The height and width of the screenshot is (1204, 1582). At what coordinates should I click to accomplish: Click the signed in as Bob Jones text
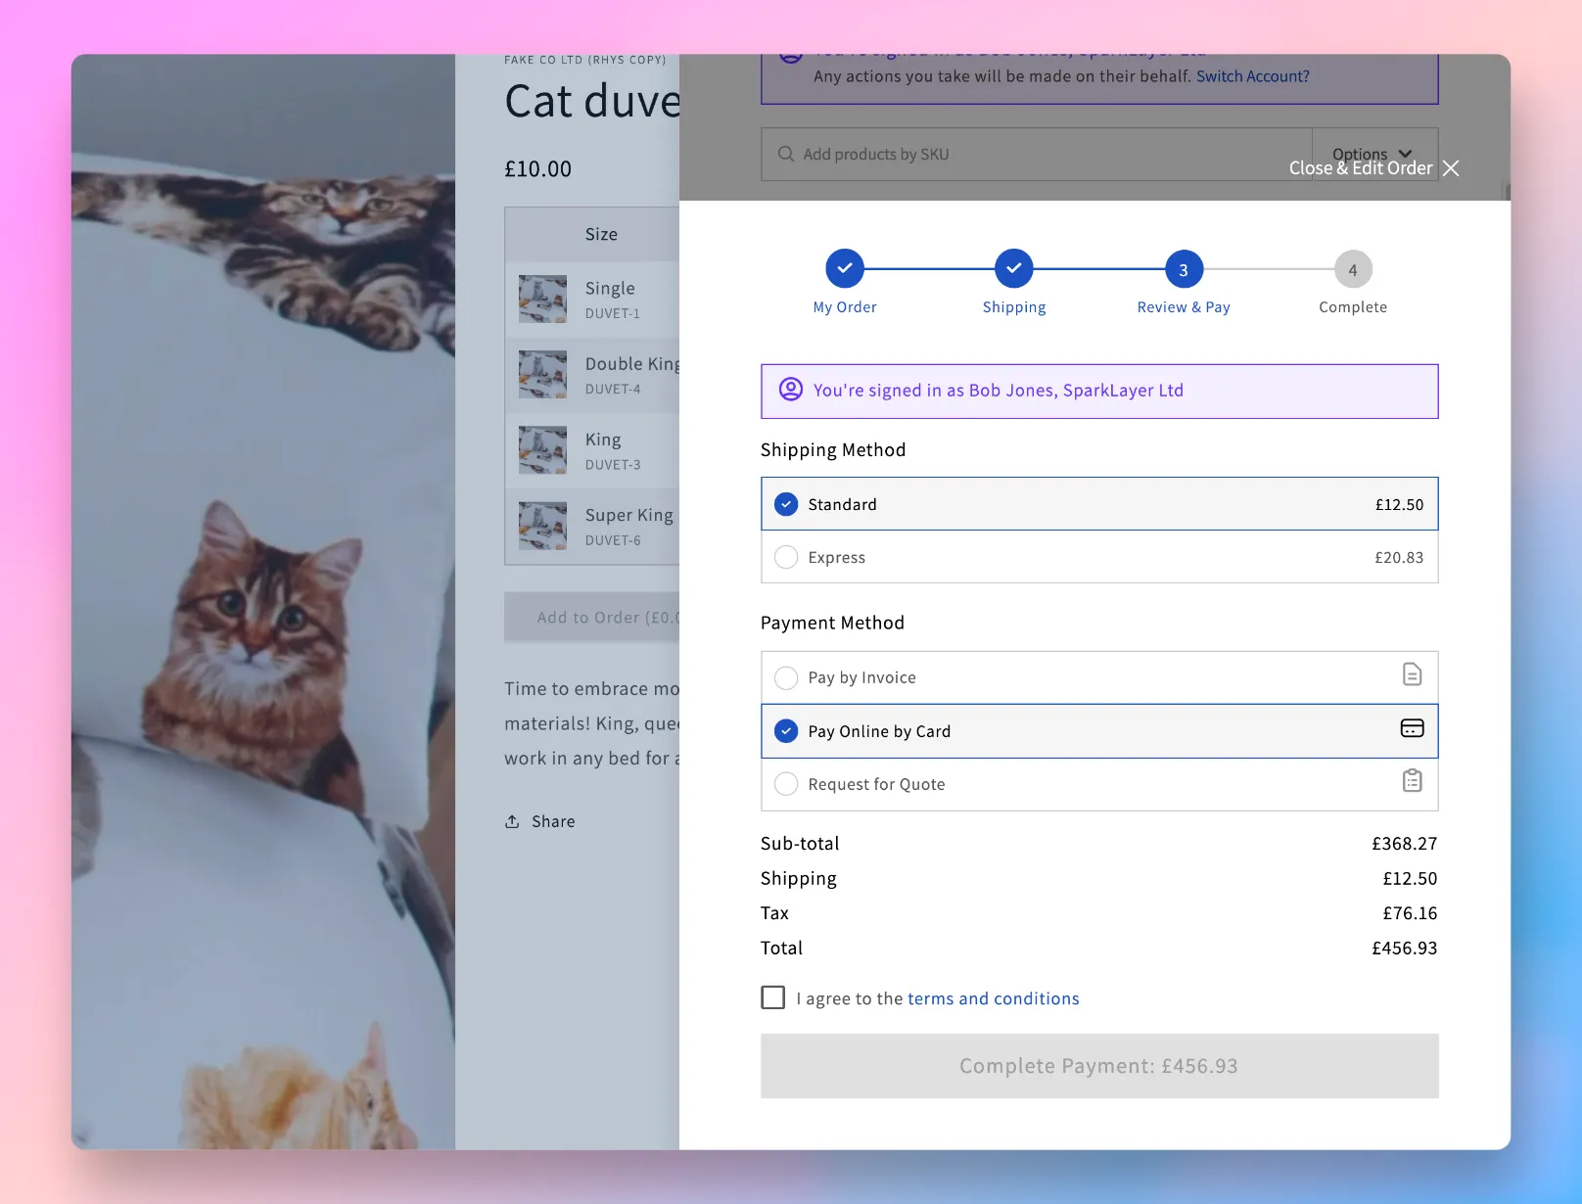point(999,391)
